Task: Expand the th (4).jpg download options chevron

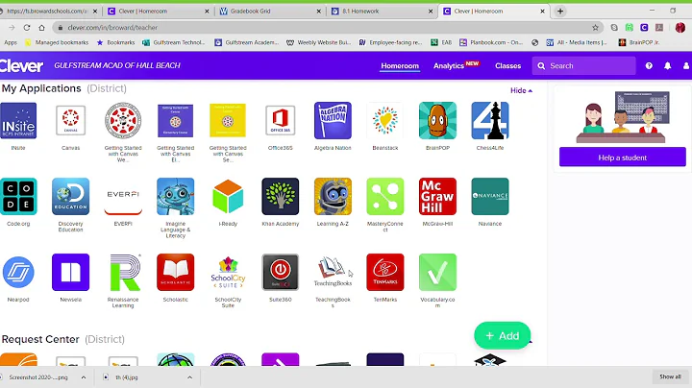Action: (189, 377)
